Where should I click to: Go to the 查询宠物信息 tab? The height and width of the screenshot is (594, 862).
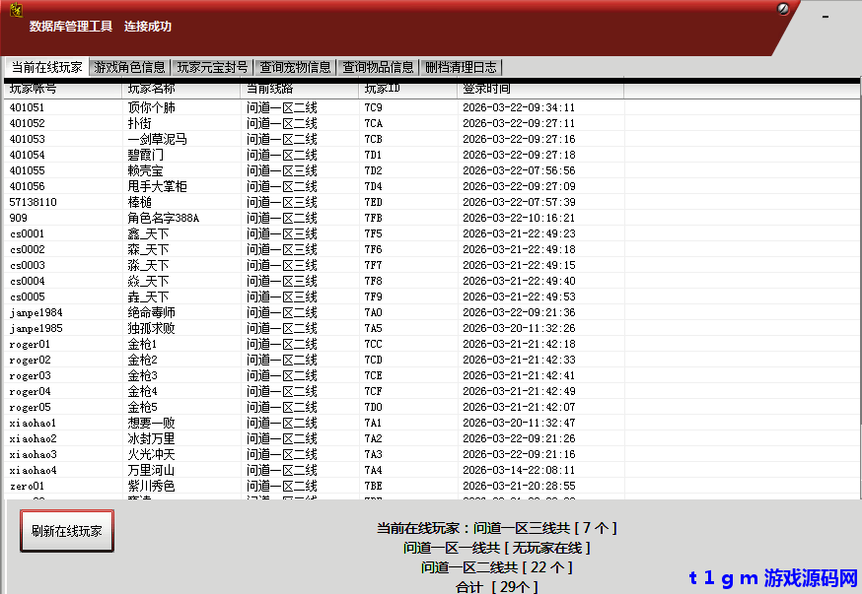point(295,68)
